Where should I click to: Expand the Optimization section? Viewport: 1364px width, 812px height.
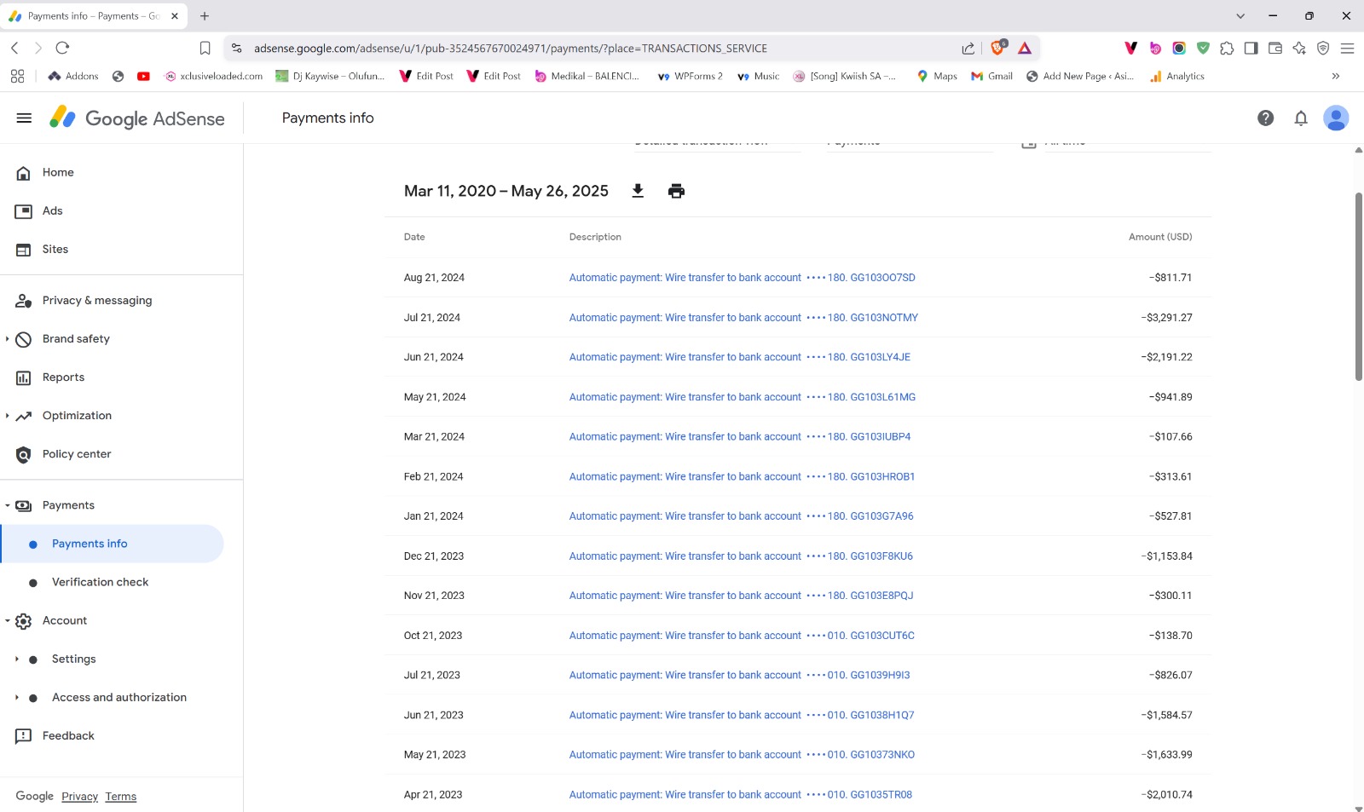tap(8, 416)
